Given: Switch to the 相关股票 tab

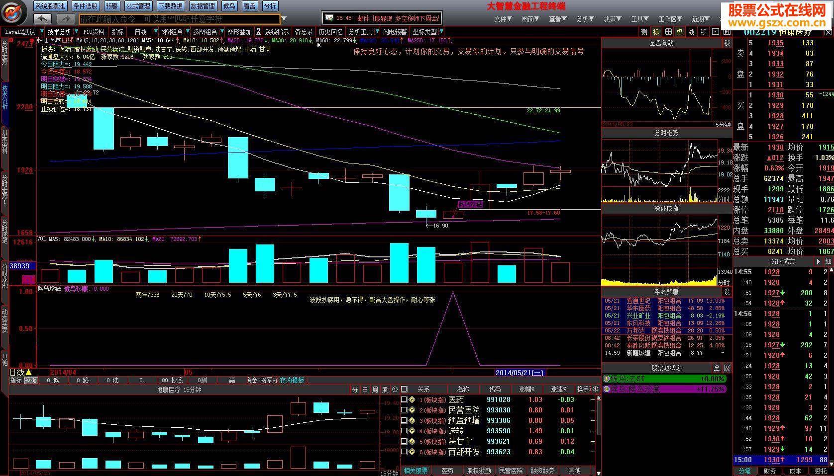Looking at the screenshot, I should (x=416, y=471).
